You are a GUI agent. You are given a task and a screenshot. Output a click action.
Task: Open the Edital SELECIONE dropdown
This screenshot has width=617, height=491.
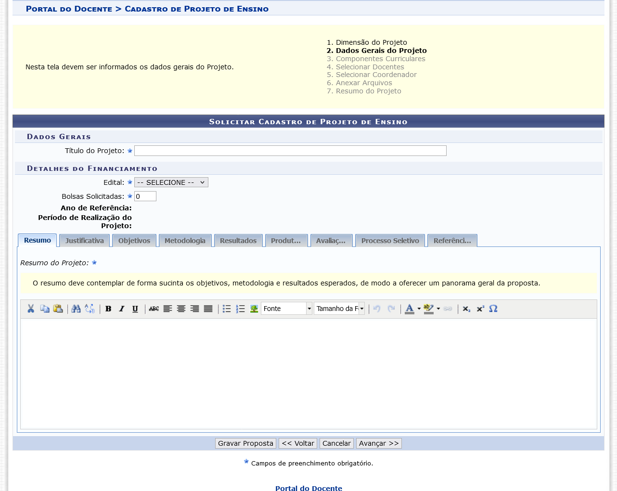click(171, 182)
